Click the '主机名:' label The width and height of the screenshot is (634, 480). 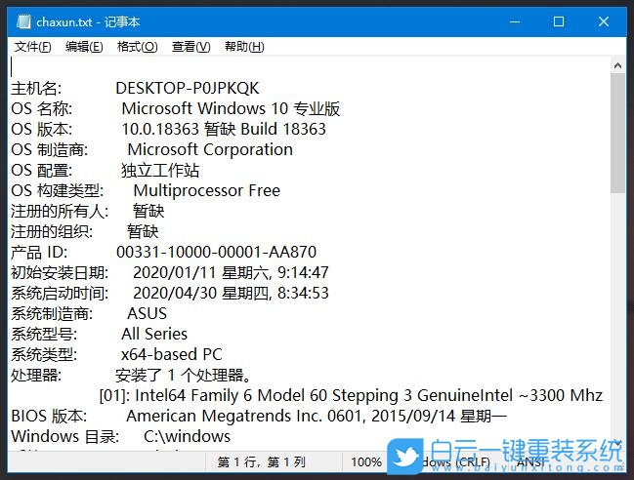pyautogui.click(x=36, y=88)
